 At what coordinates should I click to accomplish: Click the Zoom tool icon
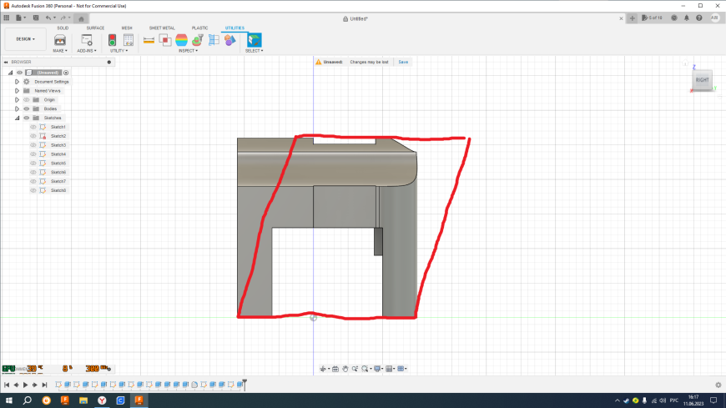[355, 369]
